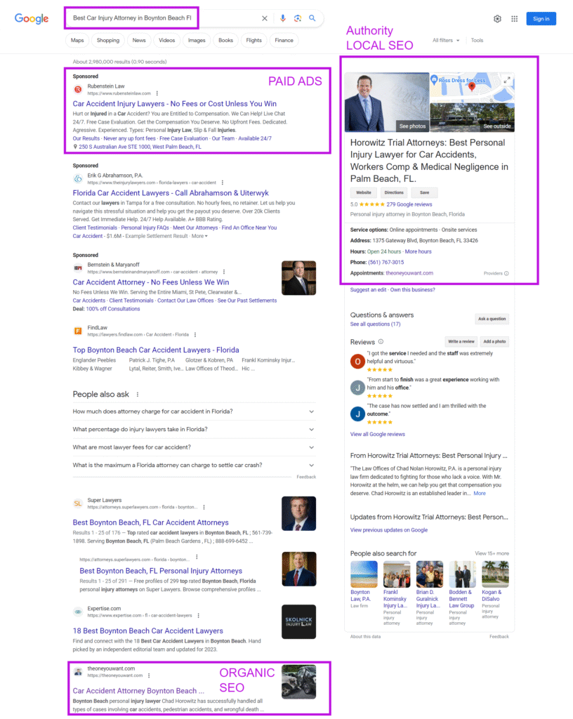Click the blue Sign in button
The height and width of the screenshot is (719, 573).
pyautogui.click(x=541, y=19)
